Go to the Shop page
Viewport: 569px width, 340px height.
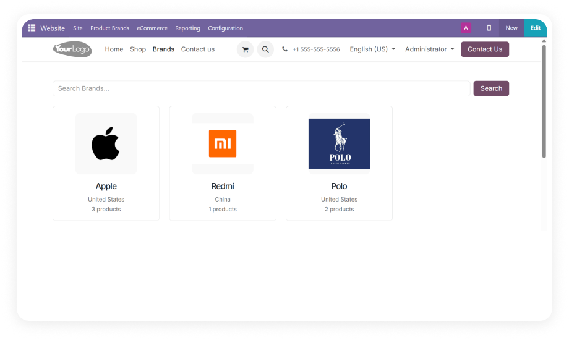tap(138, 49)
